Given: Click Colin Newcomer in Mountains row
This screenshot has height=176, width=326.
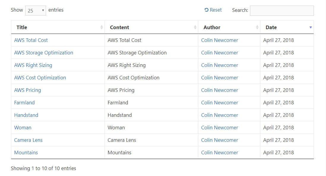Looking at the screenshot, I should [x=219, y=153].
